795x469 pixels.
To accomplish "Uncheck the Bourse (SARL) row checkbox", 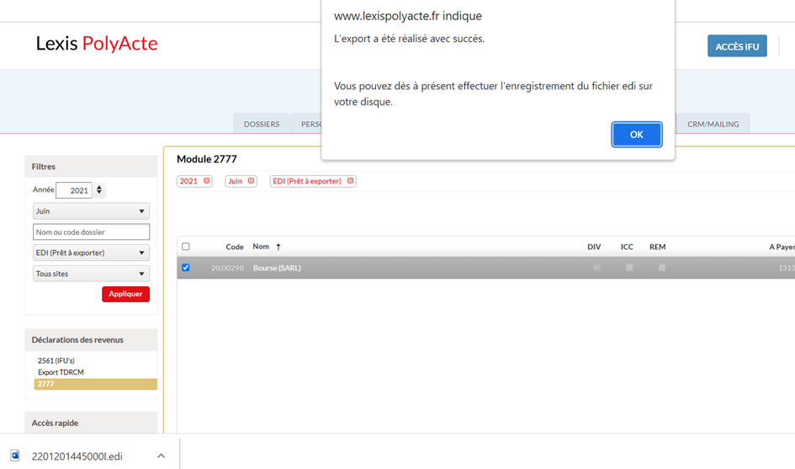I will point(186,268).
